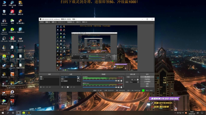Click the 停止推流 button
206x115 pixels.
(147, 77)
